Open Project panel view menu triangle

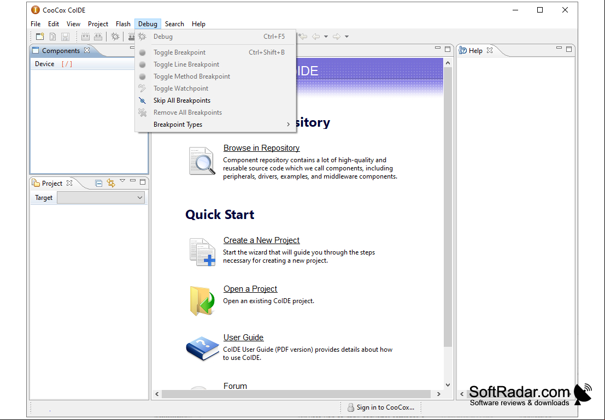[x=122, y=181]
